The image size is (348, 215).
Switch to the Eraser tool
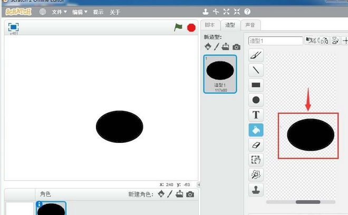coord(256,144)
